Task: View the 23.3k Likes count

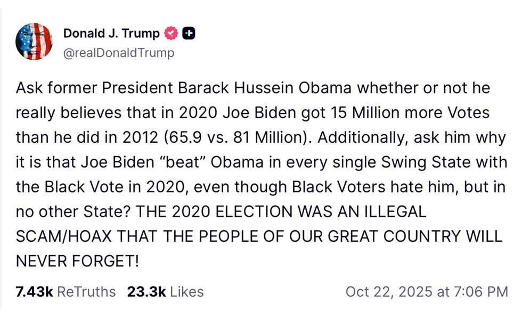Action: click(x=146, y=291)
